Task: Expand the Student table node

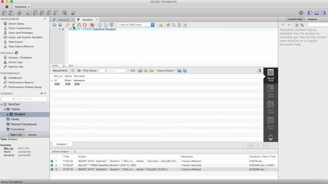Action: tap(8, 114)
